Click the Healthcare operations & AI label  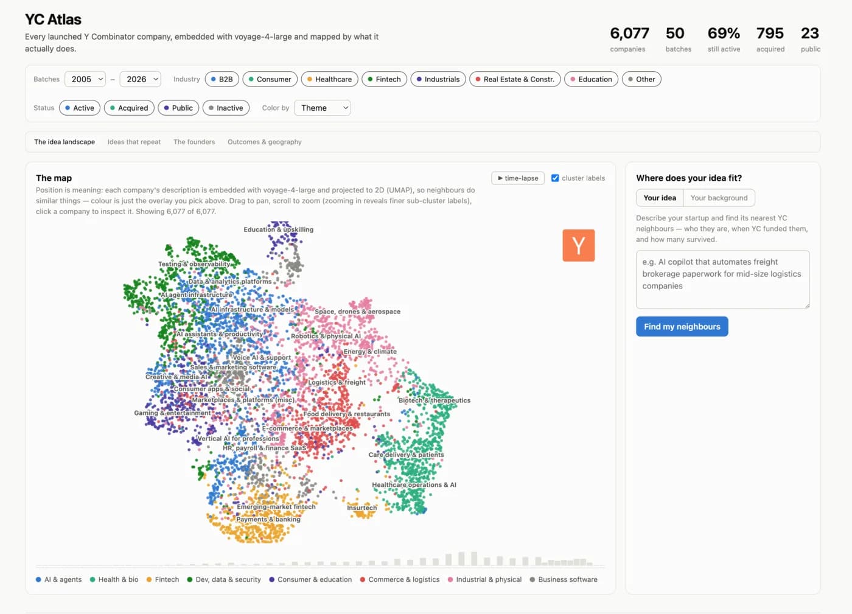[414, 485]
